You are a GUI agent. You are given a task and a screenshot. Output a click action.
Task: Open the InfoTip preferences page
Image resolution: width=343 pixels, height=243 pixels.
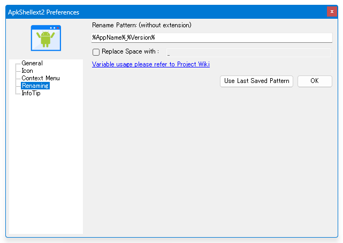coord(31,93)
